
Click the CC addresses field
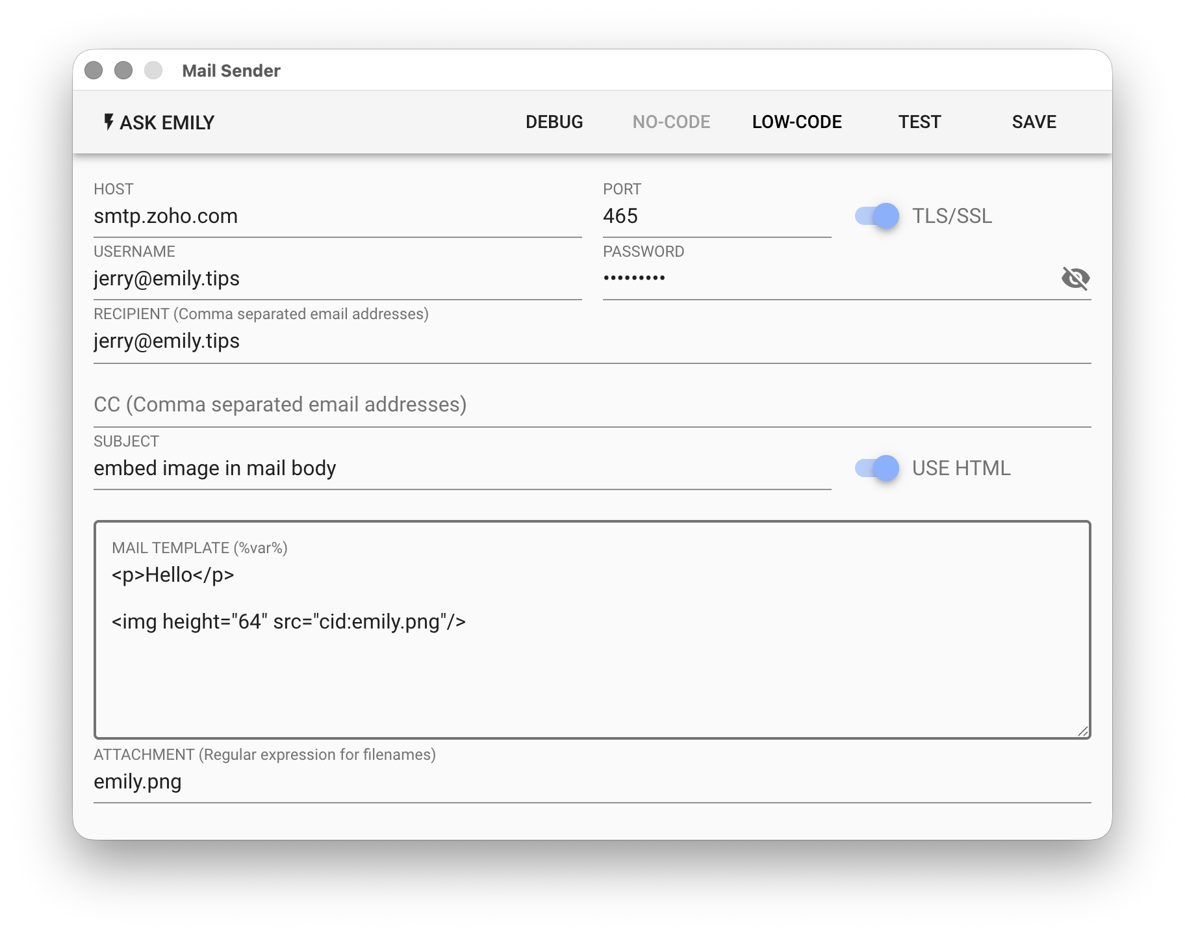[x=591, y=404]
